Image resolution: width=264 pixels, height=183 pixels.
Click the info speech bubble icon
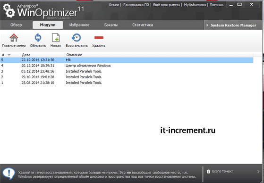pyautogui.click(x=9, y=174)
